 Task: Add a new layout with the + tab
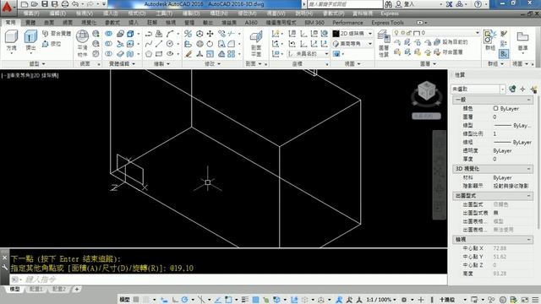point(77,289)
